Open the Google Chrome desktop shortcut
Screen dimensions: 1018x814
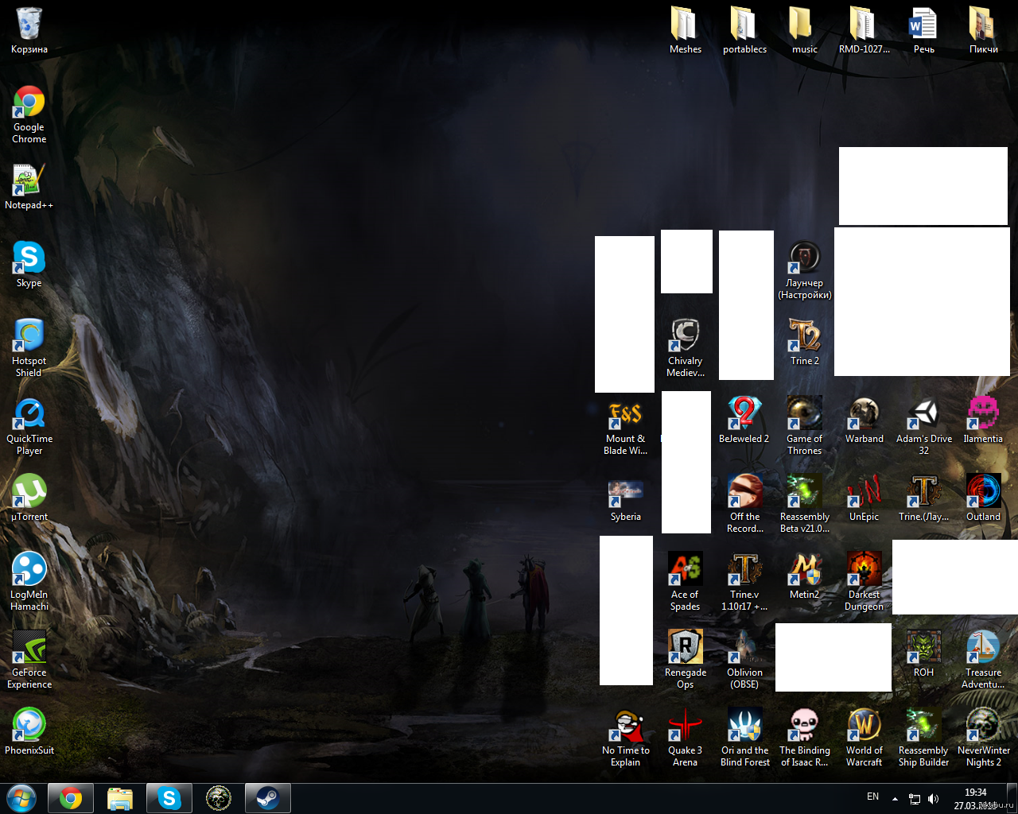click(x=29, y=103)
